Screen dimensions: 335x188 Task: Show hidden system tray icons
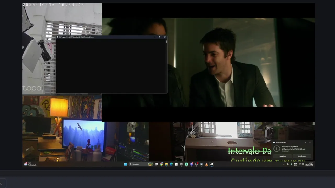point(284,164)
